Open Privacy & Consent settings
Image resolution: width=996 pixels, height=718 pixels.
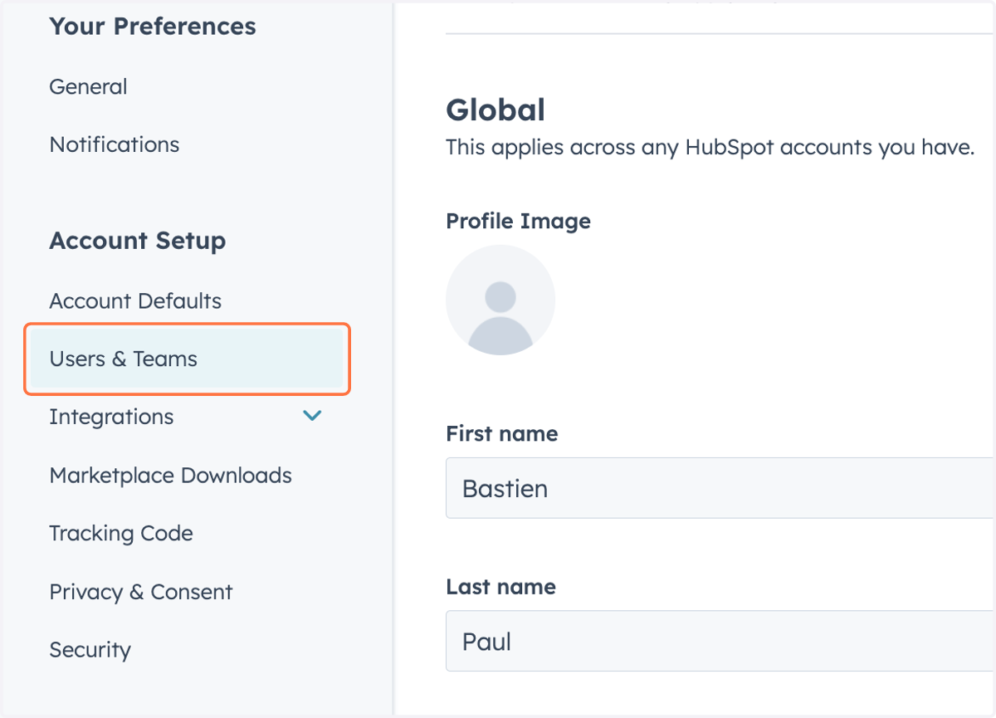coord(141,592)
